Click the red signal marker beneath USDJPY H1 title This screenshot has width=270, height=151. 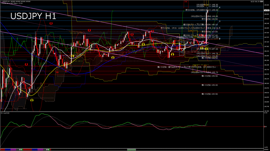point(51,23)
